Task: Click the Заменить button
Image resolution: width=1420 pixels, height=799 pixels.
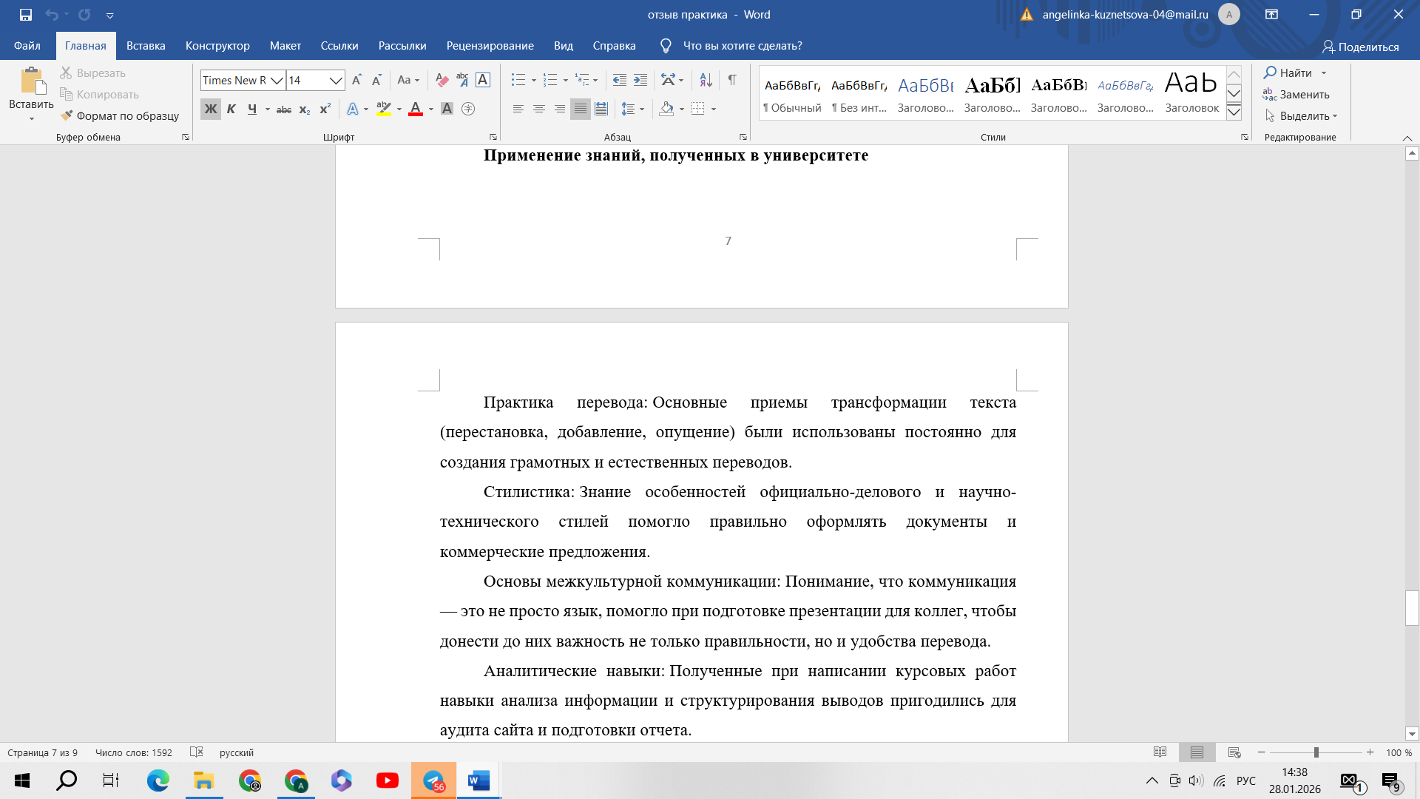Action: click(1296, 95)
